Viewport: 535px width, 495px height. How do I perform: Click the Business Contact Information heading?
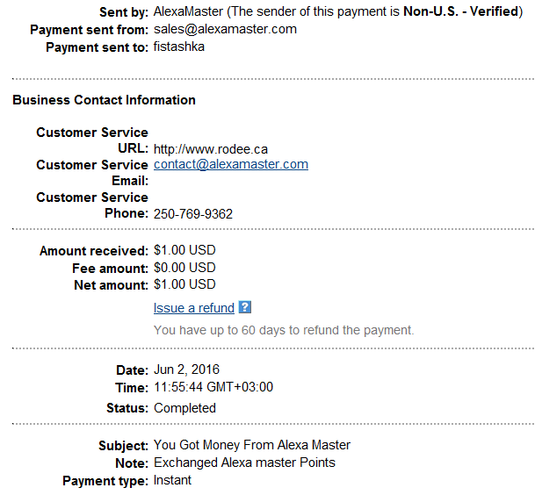[x=104, y=100]
